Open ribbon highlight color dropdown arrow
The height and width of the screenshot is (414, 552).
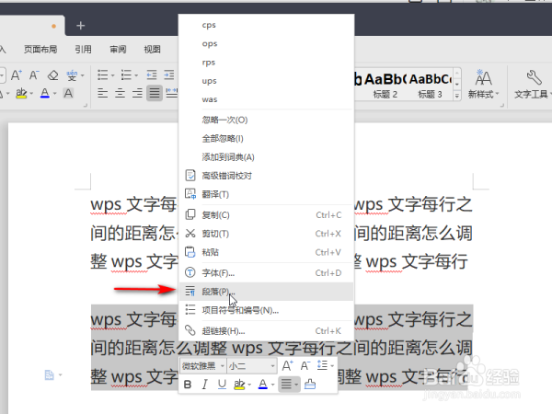pyautogui.click(x=31, y=94)
